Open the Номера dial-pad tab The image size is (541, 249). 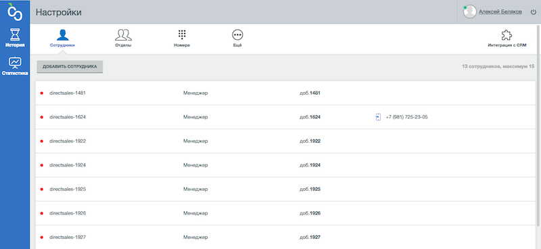pyautogui.click(x=182, y=38)
